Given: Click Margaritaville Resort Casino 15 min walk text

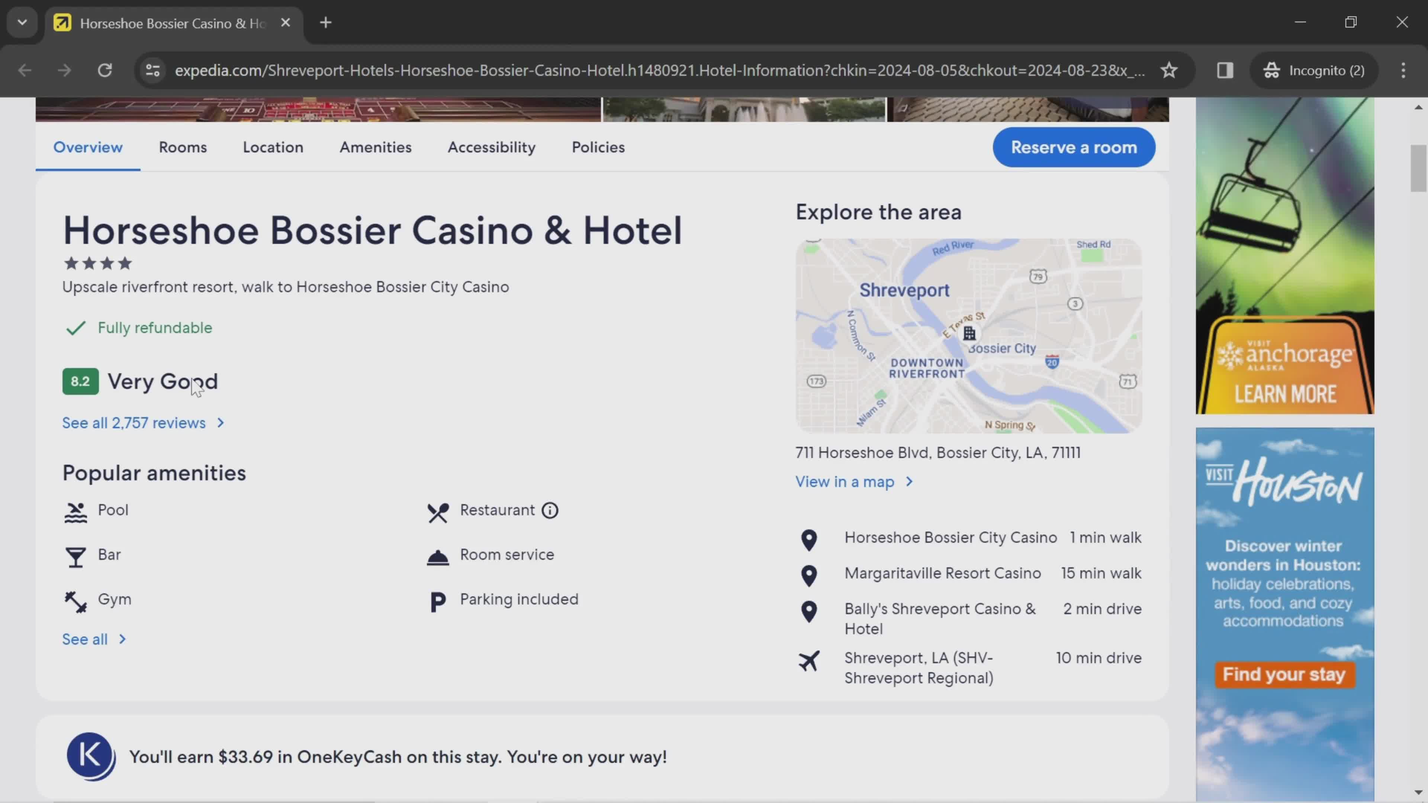Looking at the screenshot, I should pyautogui.click(x=993, y=573).
